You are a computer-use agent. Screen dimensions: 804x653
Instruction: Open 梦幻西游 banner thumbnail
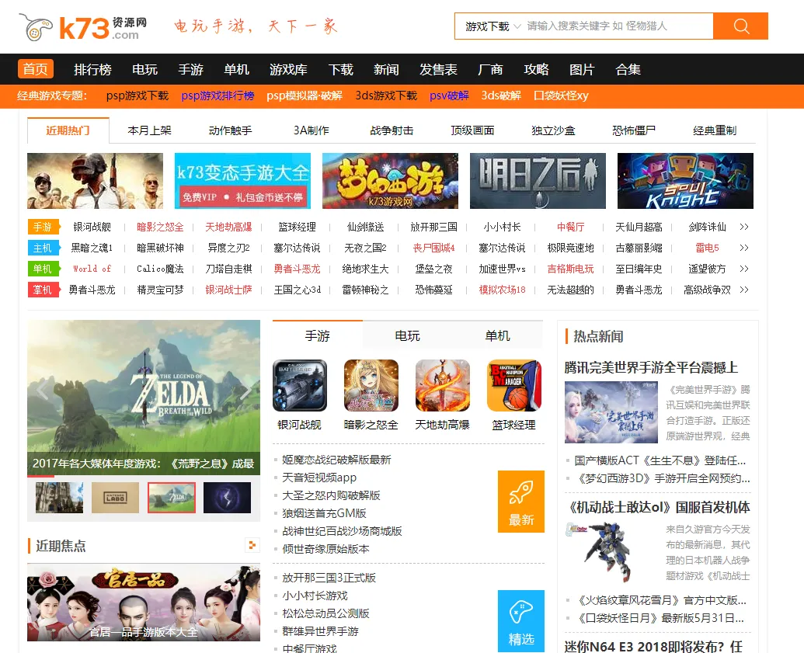point(390,181)
